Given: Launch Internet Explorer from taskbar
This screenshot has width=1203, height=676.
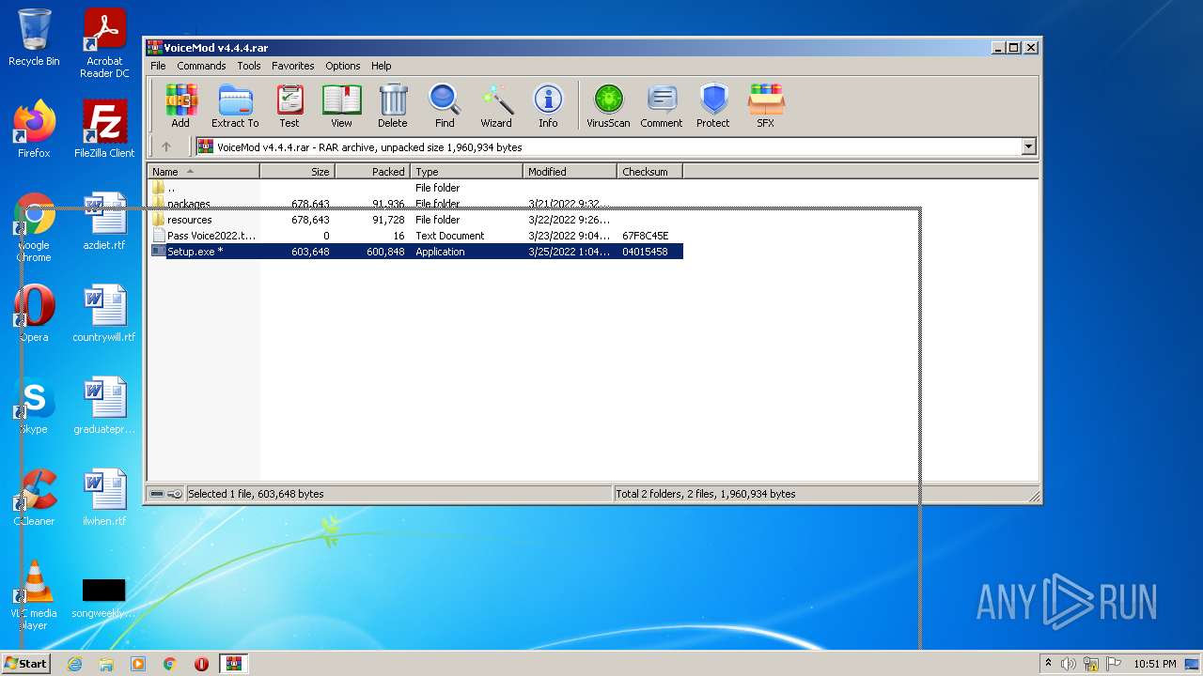Looking at the screenshot, I should (75, 664).
